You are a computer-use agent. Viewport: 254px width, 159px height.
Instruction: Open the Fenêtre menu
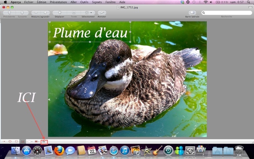[x=110, y=2]
